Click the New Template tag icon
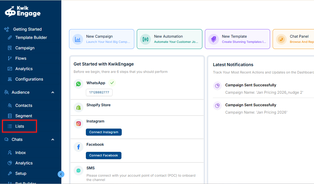This screenshot has height=184, width=314. [x=213, y=39]
